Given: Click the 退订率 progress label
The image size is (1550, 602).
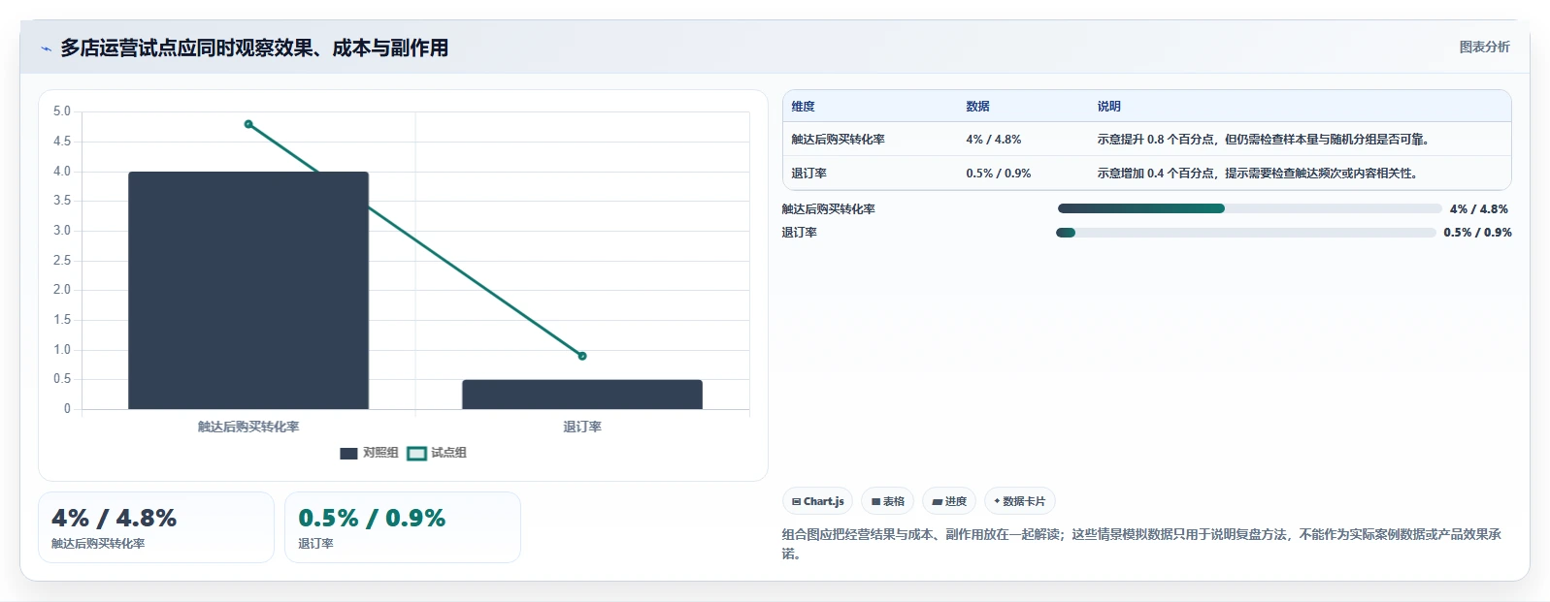Looking at the screenshot, I should tap(800, 233).
